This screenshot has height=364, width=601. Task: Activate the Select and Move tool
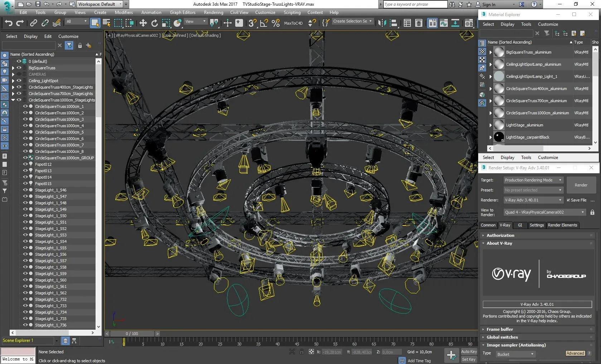143,23
